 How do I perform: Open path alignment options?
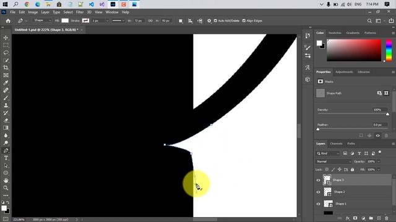(190, 21)
